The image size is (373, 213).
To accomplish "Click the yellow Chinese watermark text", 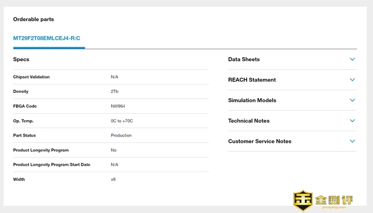I will pos(338,200).
